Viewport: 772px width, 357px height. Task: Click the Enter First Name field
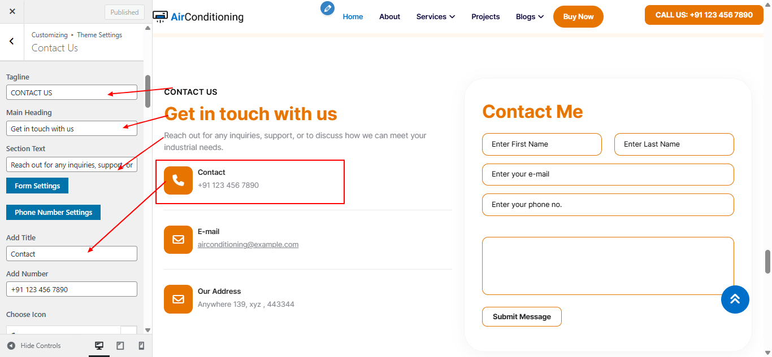tap(542, 144)
